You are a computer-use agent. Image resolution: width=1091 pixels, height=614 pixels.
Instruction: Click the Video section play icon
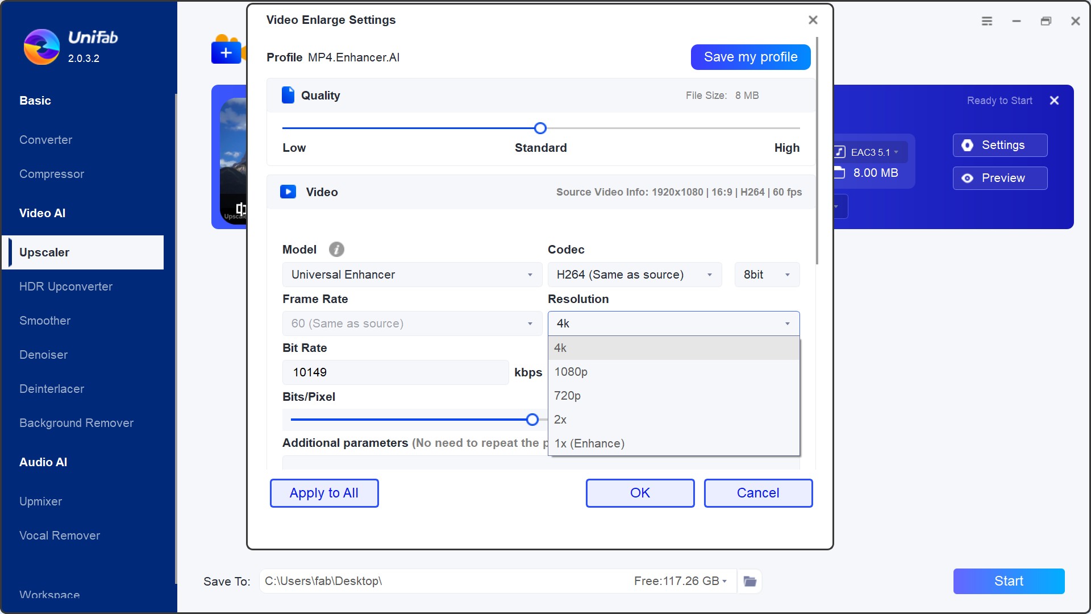pyautogui.click(x=288, y=192)
